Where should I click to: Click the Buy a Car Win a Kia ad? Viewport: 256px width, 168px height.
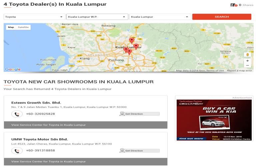[214, 120]
